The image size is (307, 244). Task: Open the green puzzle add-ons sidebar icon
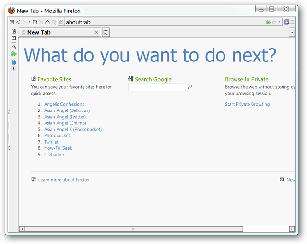pos(14,54)
